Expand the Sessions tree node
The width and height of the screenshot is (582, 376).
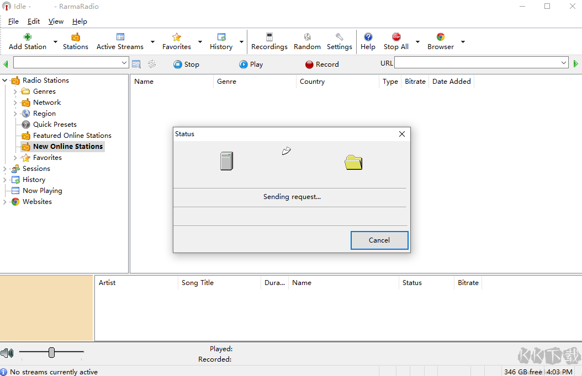pos(5,169)
